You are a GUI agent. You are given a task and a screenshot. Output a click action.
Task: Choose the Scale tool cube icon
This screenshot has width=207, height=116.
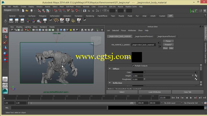tap(5, 60)
